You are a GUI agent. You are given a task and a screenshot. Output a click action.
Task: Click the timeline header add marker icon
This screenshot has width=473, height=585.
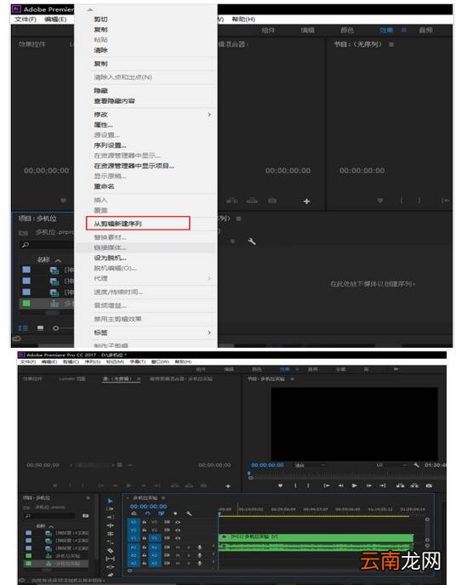(175, 514)
